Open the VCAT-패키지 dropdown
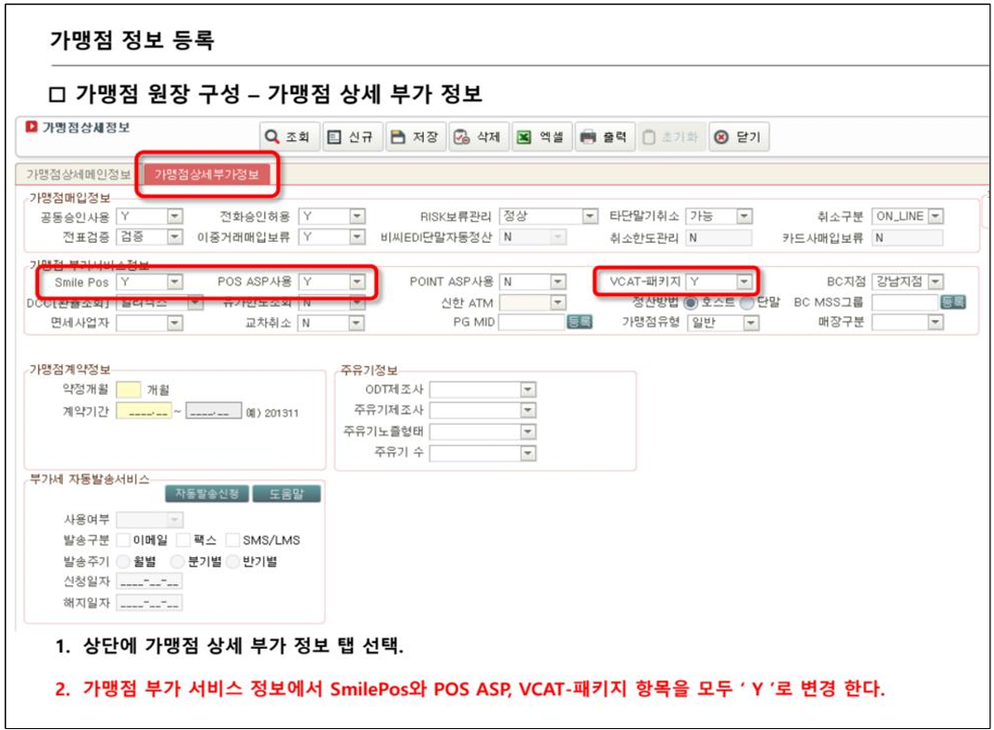994x730 pixels. pos(743,281)
